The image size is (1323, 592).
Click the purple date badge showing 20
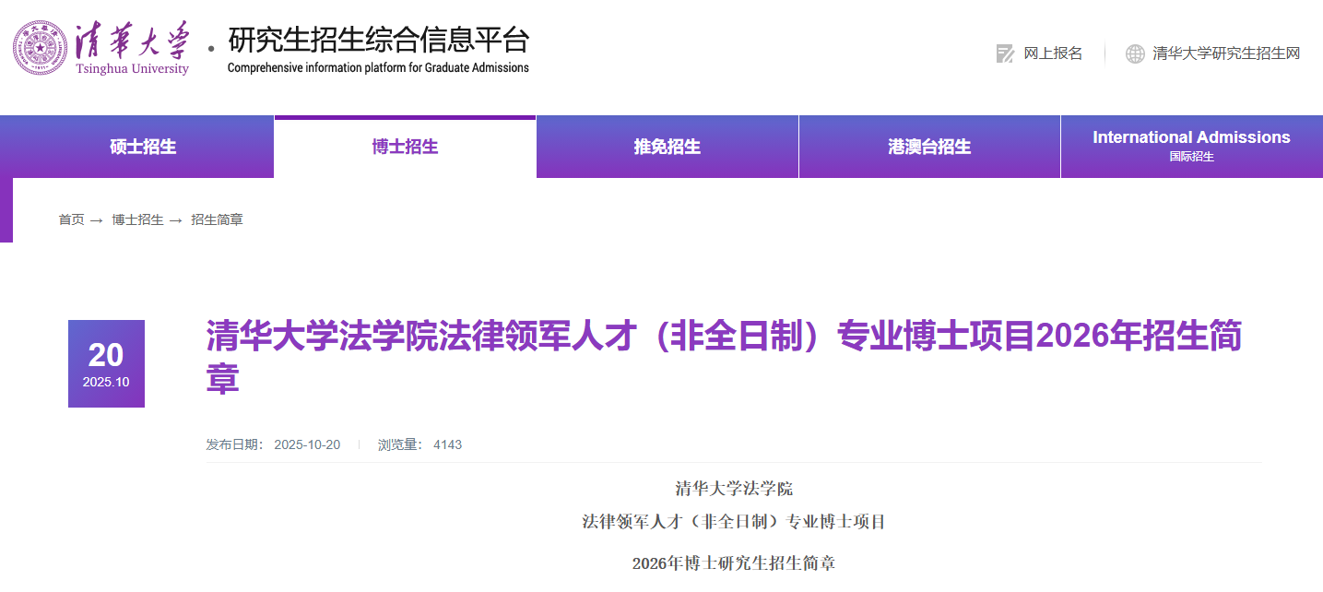(x=106, y=363)
